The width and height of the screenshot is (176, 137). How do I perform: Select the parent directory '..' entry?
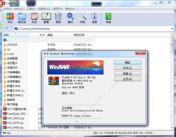6,40
